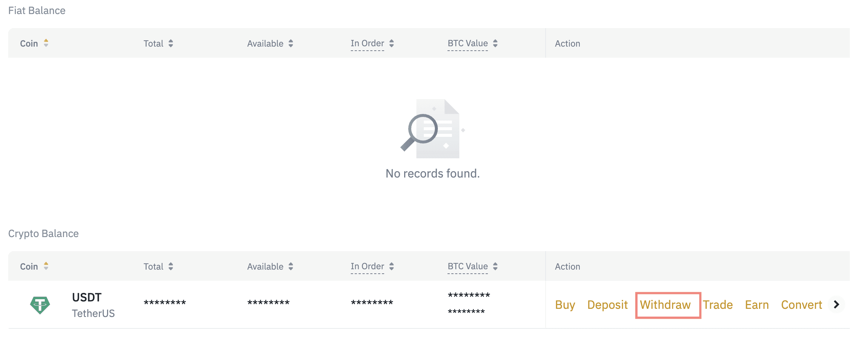
Task: Click Withdraw for USDT
Action: (665, 305)
